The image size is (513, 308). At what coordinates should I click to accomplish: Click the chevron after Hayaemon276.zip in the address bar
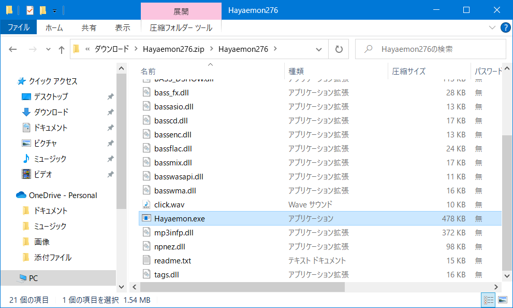pyautogui.click(x=211, y=49)
